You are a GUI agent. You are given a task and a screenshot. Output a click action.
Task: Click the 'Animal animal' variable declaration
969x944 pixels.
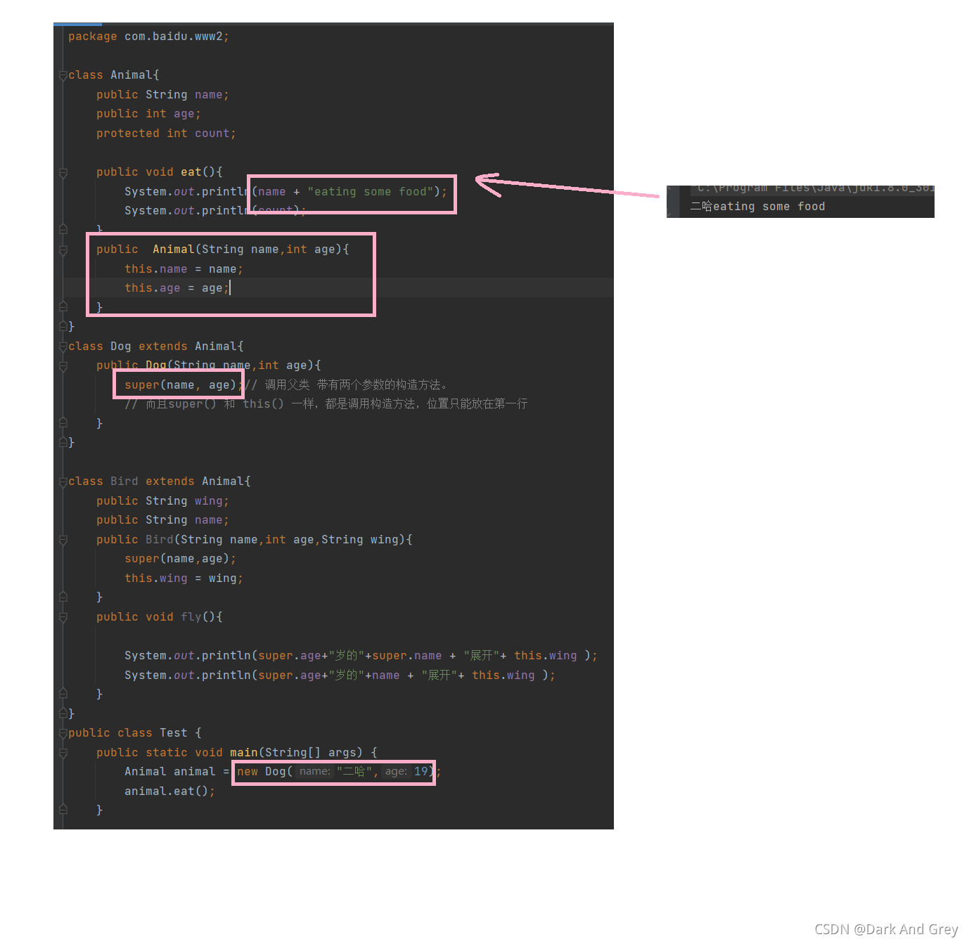(x=169, y=772)
